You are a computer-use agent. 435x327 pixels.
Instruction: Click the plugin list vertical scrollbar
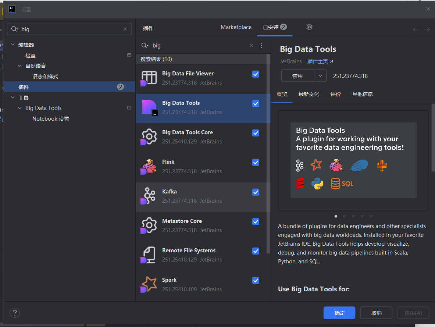click(268, 153)
